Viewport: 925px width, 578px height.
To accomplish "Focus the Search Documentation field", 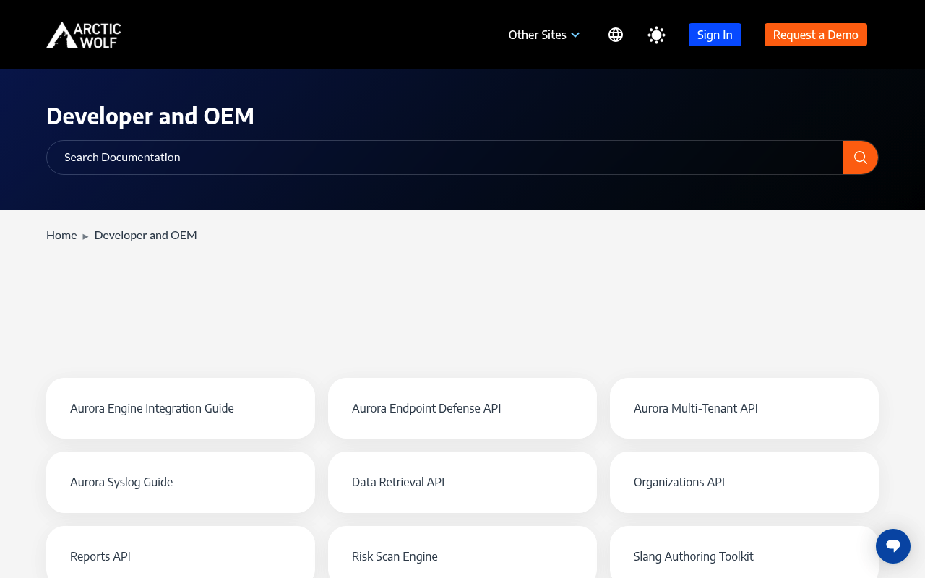I will click(445, 158).
